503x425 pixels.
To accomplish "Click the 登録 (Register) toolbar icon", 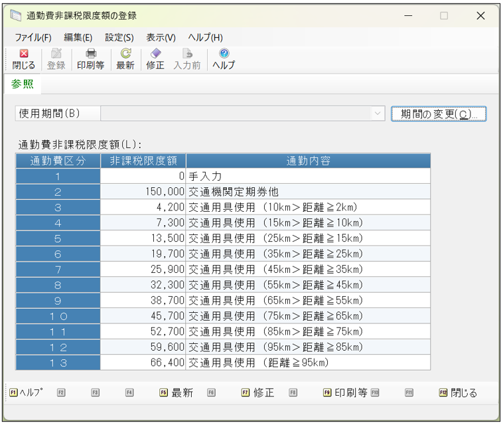I will click(56, 59).
